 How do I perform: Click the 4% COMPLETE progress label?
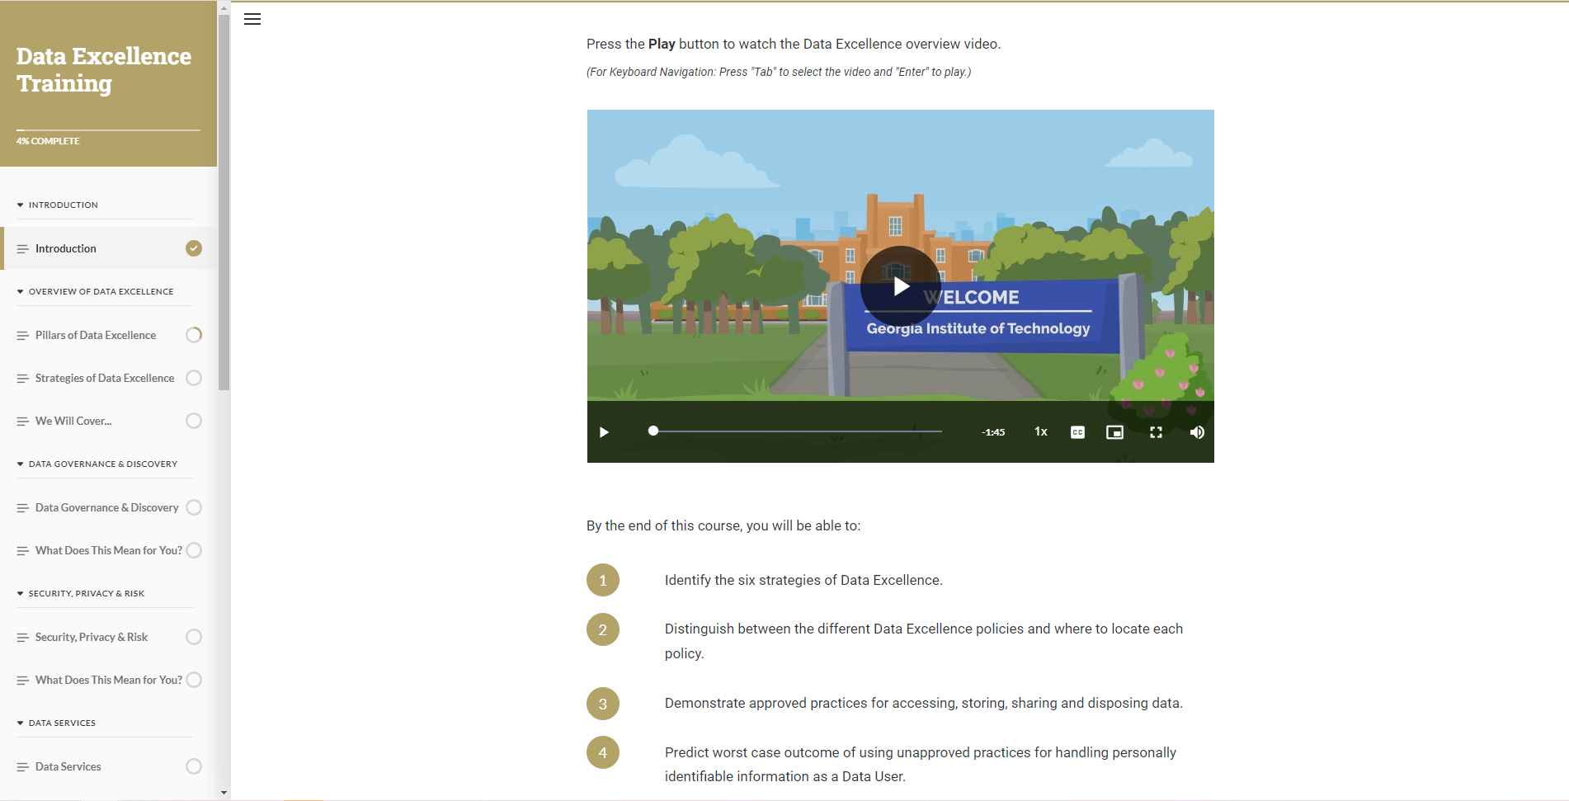[x=48, y=141]
